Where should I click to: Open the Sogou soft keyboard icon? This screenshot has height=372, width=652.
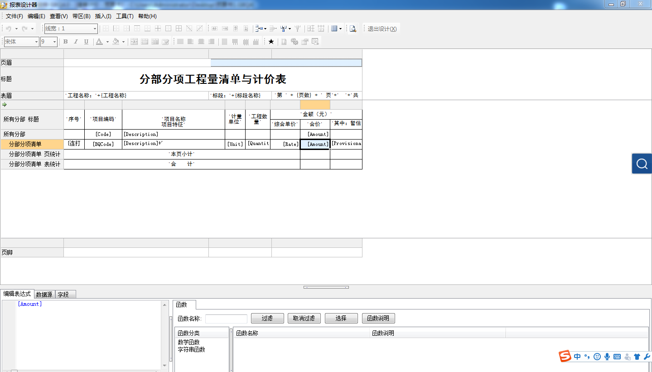[617, 357]
